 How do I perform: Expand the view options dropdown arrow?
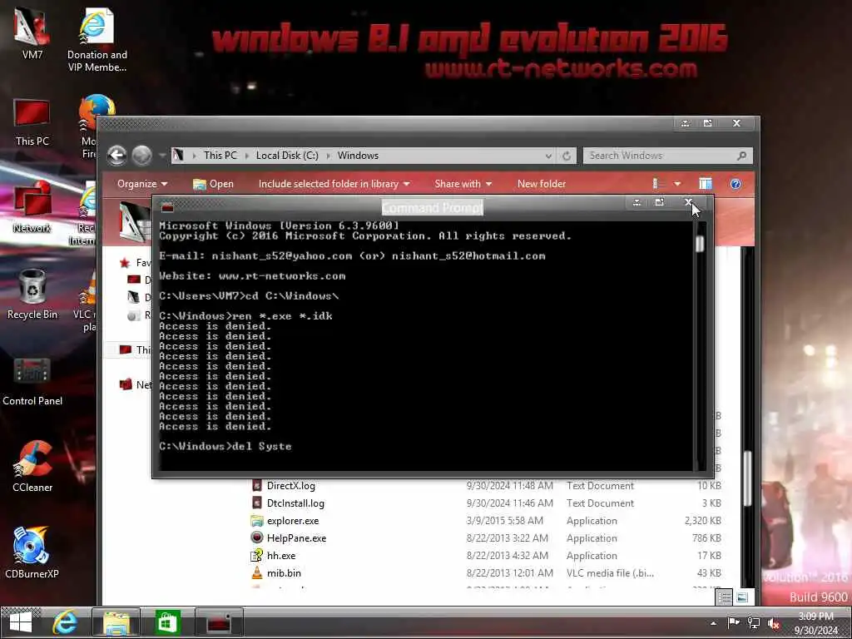(677, 184)
